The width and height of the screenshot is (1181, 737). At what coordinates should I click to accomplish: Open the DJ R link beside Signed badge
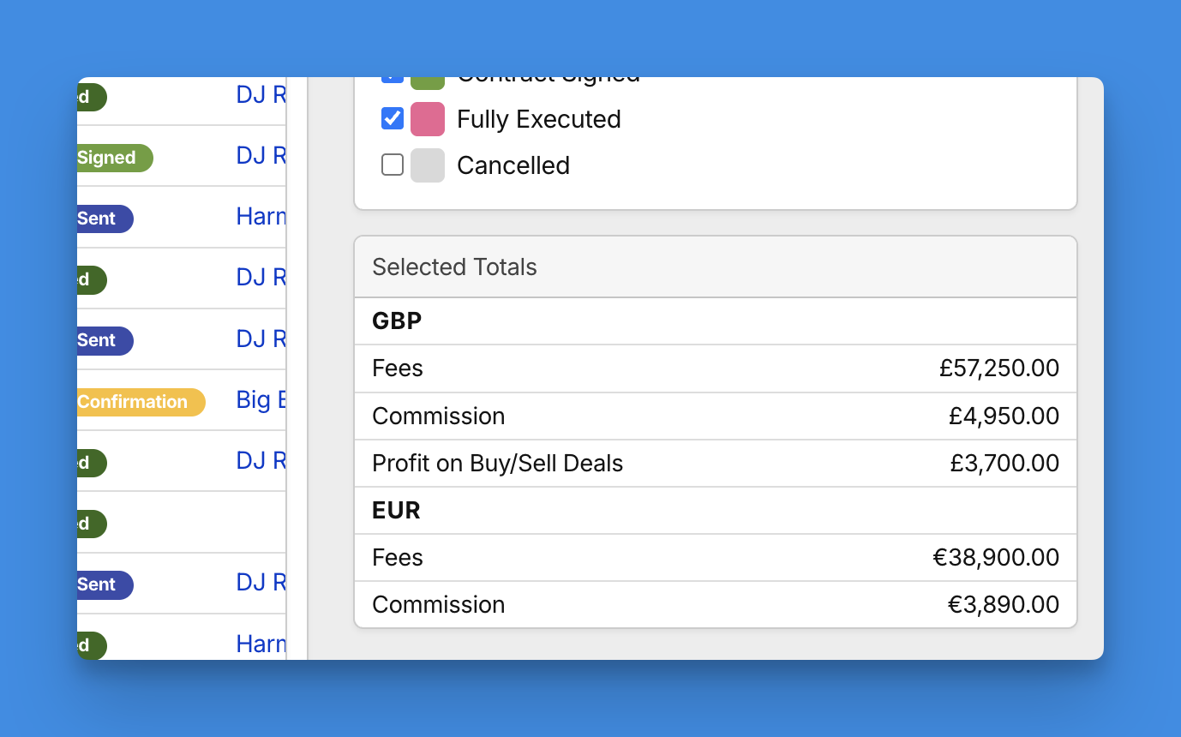click(x=261, y=155)
